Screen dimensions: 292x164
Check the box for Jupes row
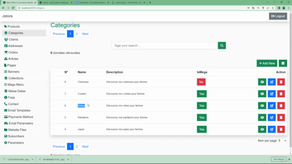click(x=53, y=129)
